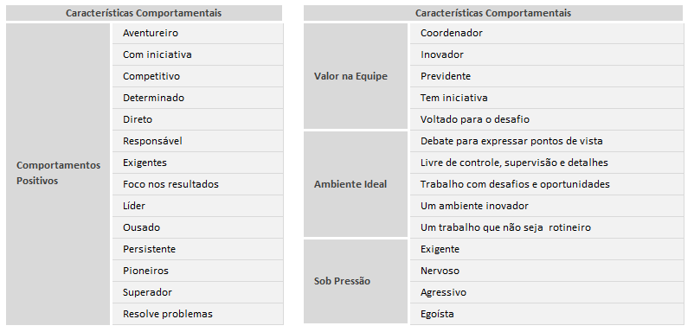Select Foco nos resultados row
The height and width of the screenshot is (332, 694).
(197, 184)
